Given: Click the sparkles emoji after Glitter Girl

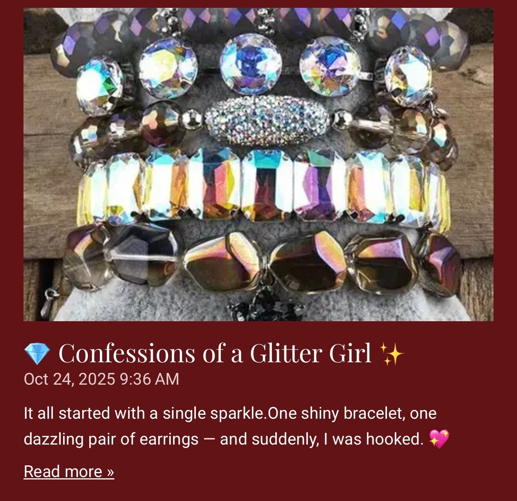Looking at the screenshot, I should [x=392, y=354].
